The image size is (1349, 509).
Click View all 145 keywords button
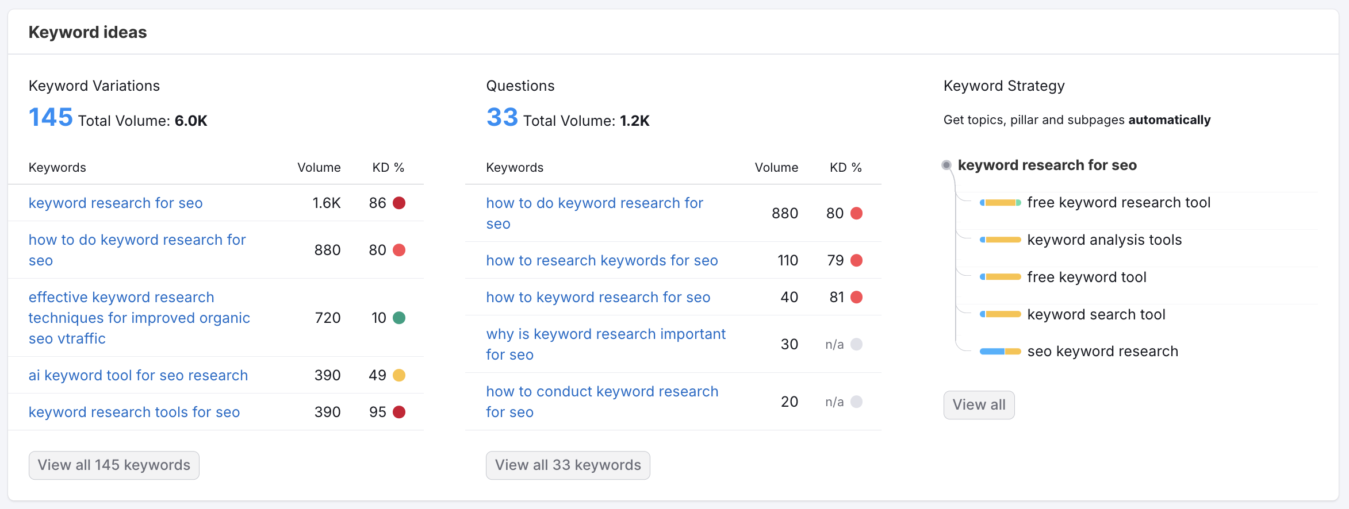[x=114, y=465]
